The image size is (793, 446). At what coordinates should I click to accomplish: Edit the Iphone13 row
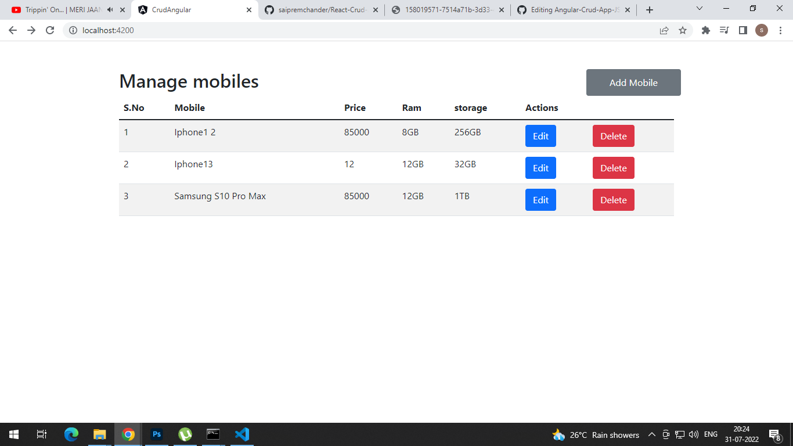tap(540, 168)
